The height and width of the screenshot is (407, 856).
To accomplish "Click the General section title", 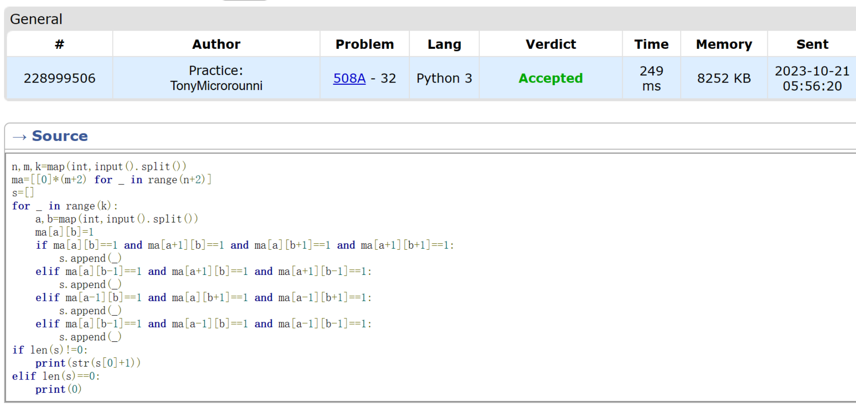I will (36, 19).
